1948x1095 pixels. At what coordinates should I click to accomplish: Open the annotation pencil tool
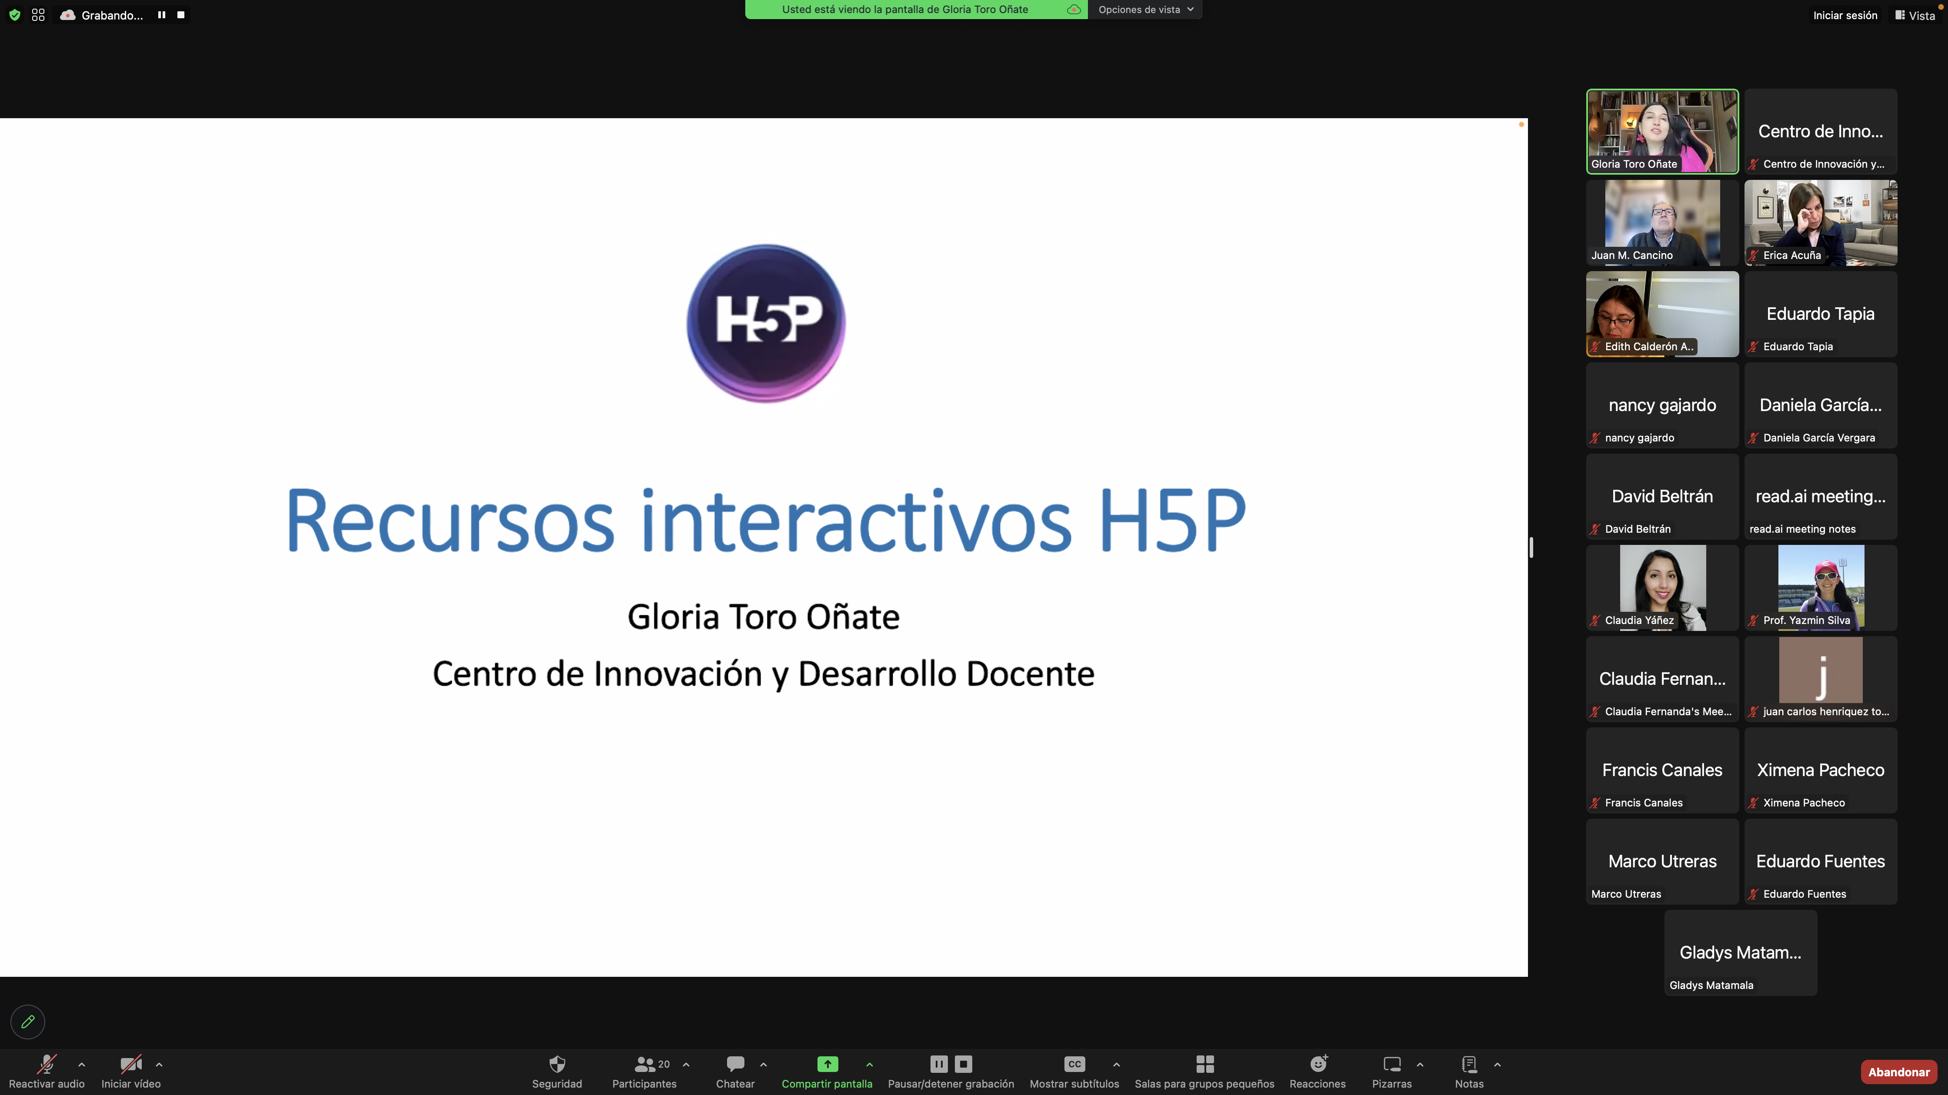point(28,1022)
